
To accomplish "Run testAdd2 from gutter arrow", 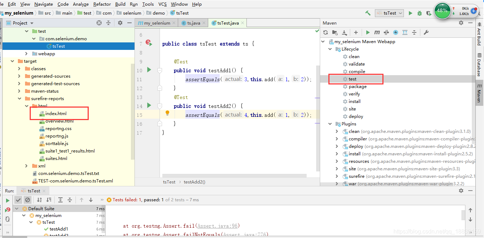I will (149, 105).
